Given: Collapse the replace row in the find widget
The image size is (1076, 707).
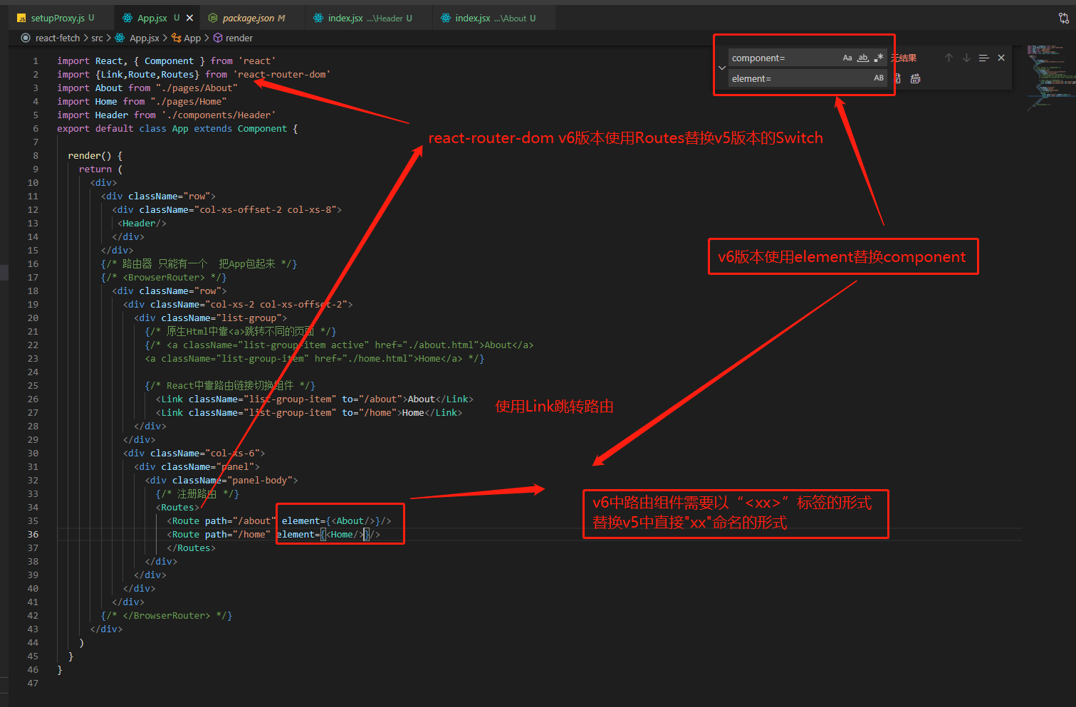Looking at the screenshot, I should (722, 68).
